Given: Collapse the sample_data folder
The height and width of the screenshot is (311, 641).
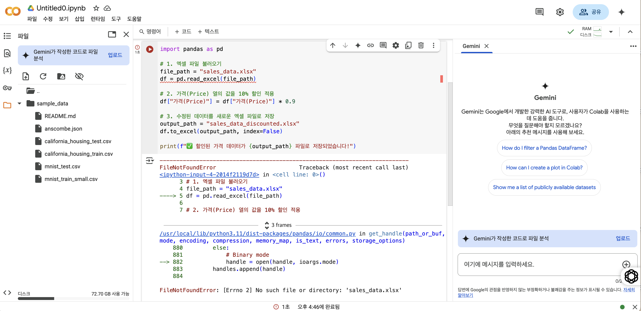Looking at the screenshot, I should [19, 103].
